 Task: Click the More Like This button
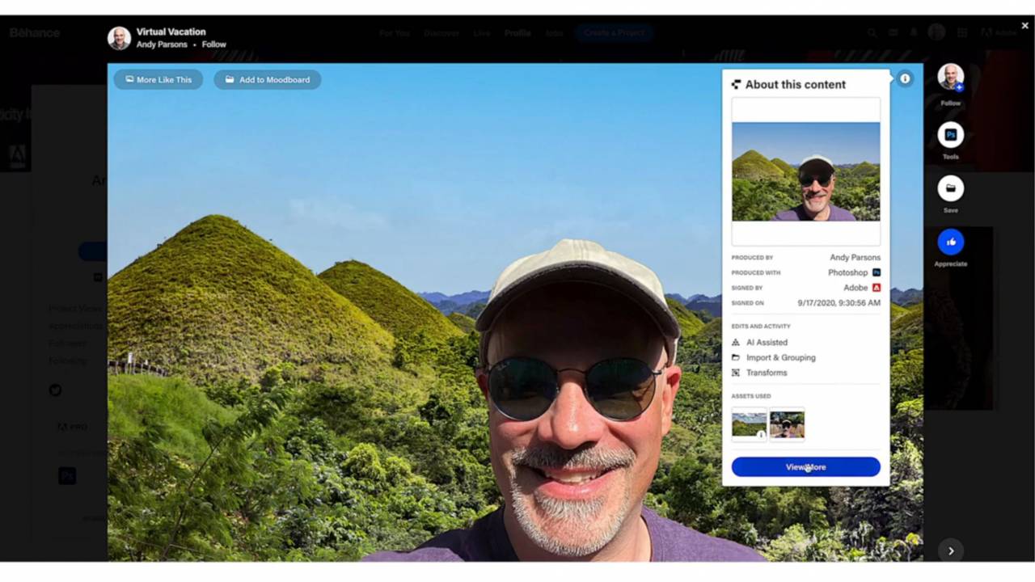pos(158,79)
